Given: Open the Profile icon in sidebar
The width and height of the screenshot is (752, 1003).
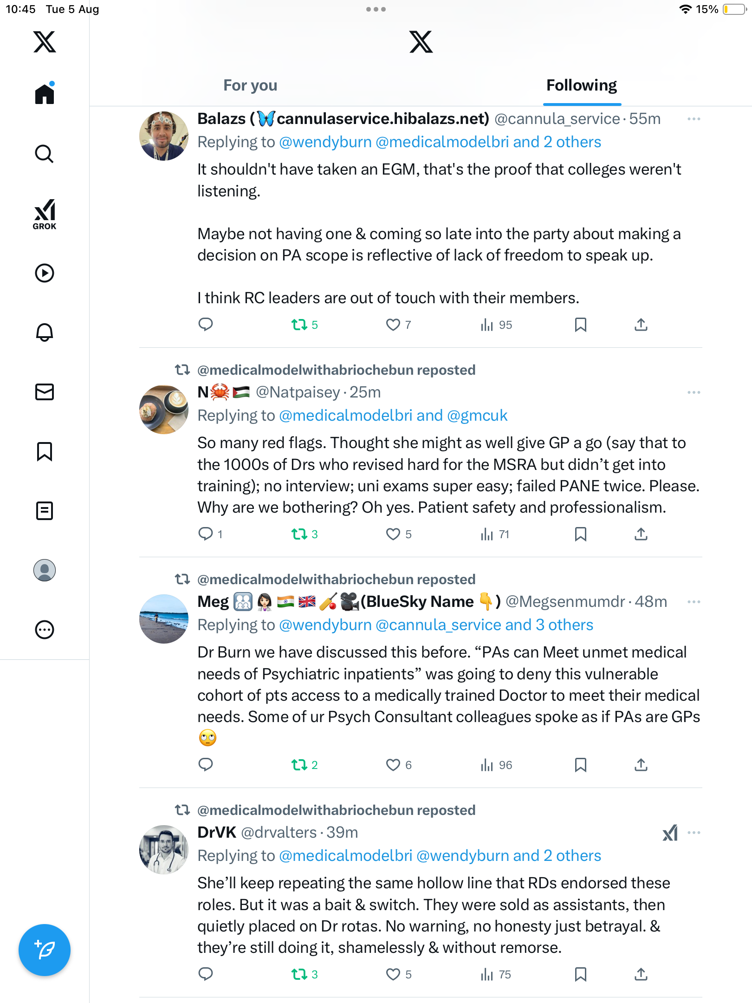Looking at the screenshot, I should [45, 570].
